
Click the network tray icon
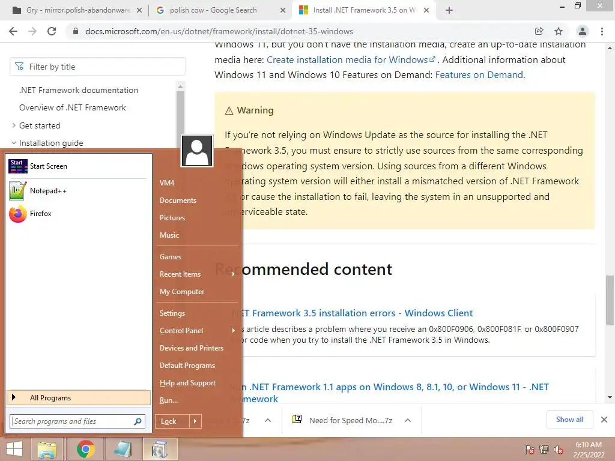coord(544,450)
